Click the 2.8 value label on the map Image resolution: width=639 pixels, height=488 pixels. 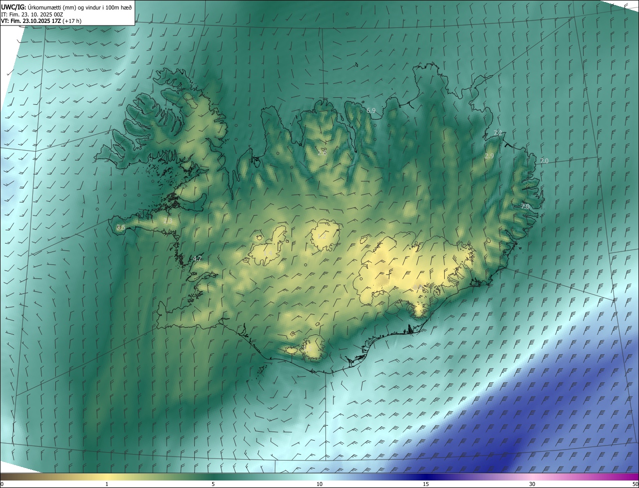point(322,153)
